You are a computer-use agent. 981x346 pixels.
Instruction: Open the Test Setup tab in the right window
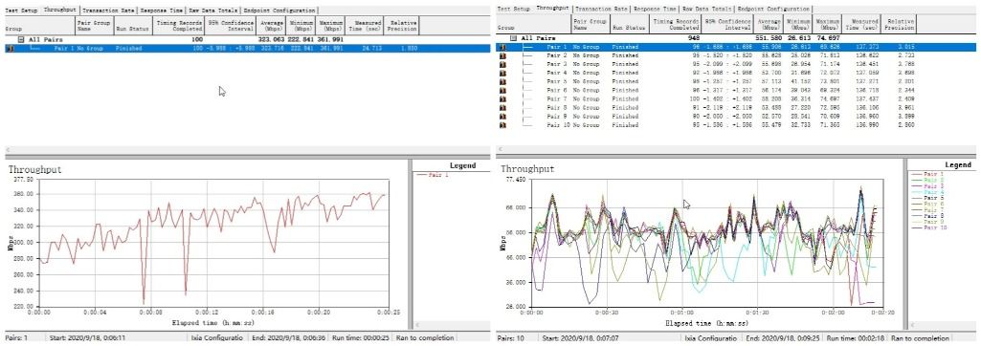[x=514, y=10]
